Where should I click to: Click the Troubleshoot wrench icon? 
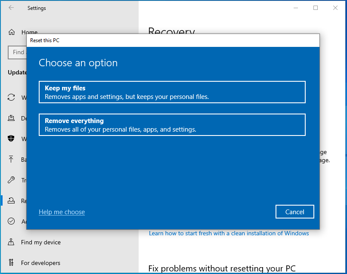click(x=11, y=180)
